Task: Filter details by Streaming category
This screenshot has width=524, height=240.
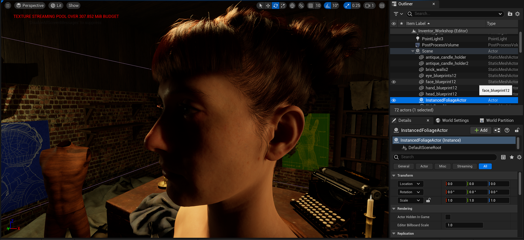Action: (x=465, y=166)
